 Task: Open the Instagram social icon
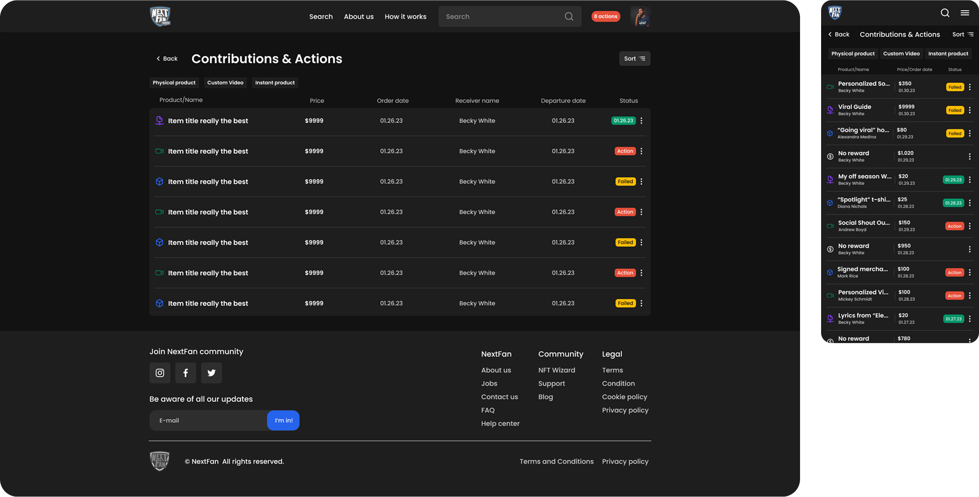160,373
